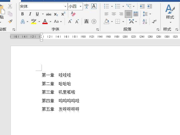Open the Styles gallery button
Screen dimensions: 180x135
pos(170,14)
